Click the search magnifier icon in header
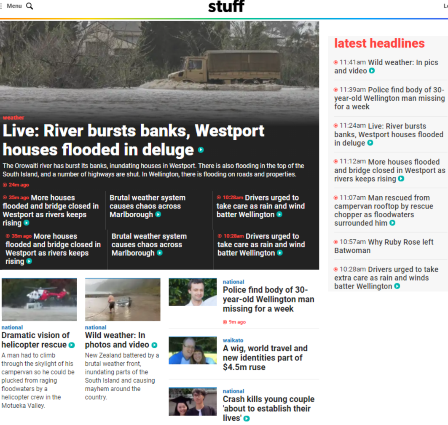 (30, 6)
